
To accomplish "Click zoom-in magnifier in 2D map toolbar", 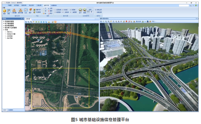I will [29, 22].
